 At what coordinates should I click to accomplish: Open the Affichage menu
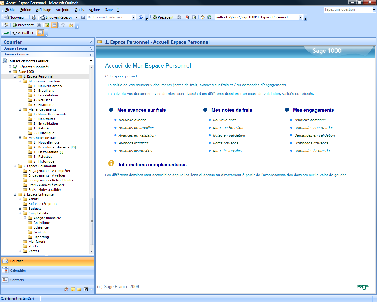coord(43,10)
